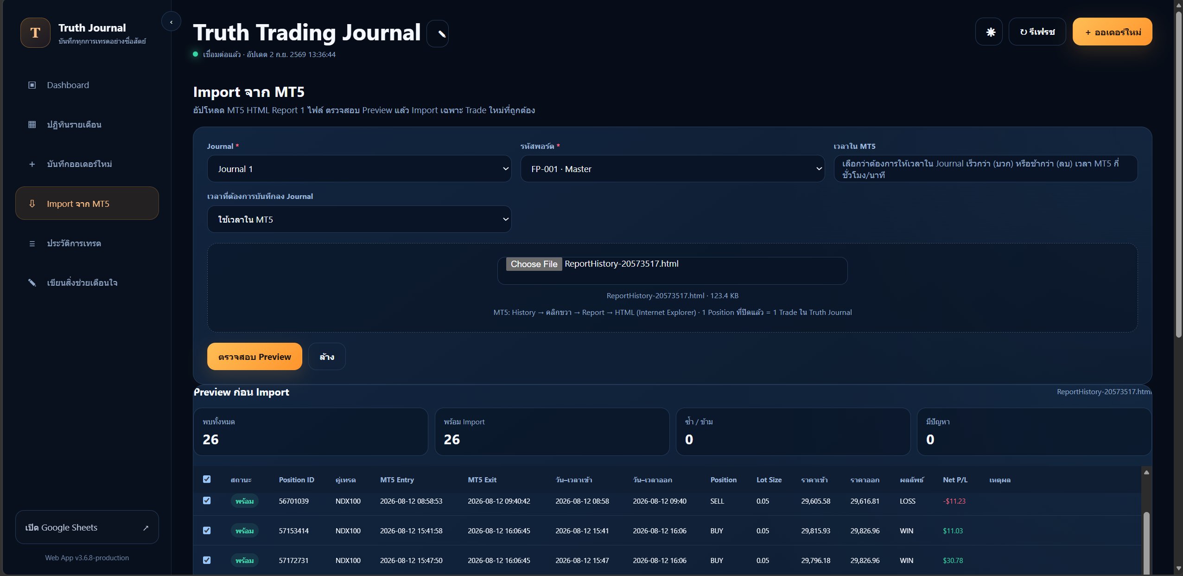
Task: Click the LOSS result cell
Action: click(x=908, y=501)
